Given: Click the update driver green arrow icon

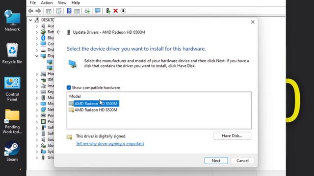Looking at the screenshot, I should (108, 11).
